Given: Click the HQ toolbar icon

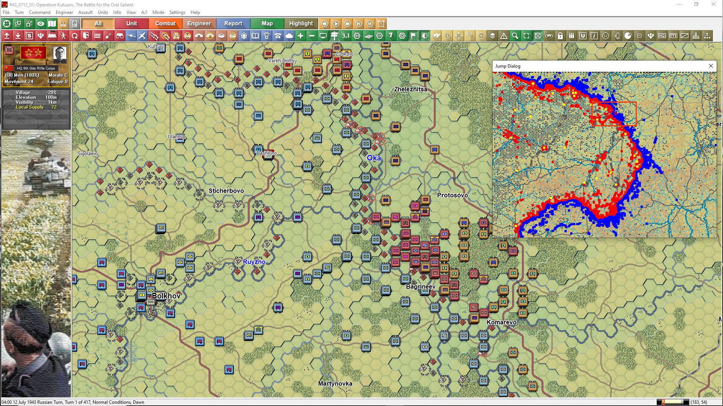Looking at the screenshot, I should pyautogui.click(x=662, y=36).
